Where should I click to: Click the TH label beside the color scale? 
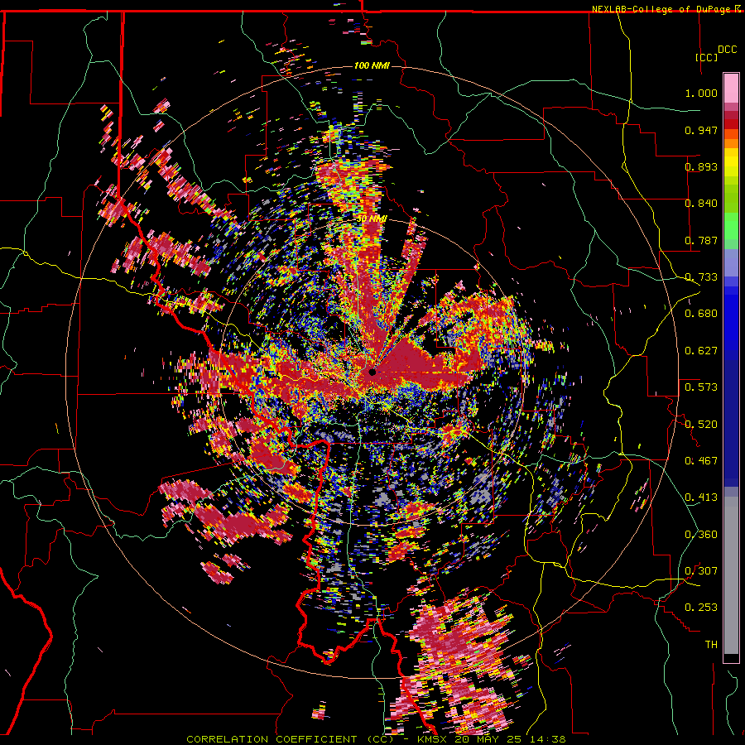(711, 645)
